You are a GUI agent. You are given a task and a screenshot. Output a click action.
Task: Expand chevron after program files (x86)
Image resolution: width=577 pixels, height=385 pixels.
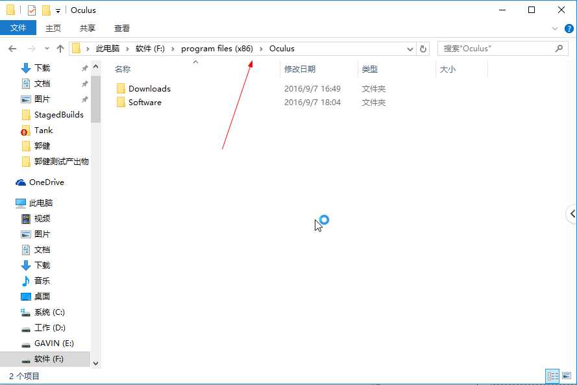tap(261, 49)
